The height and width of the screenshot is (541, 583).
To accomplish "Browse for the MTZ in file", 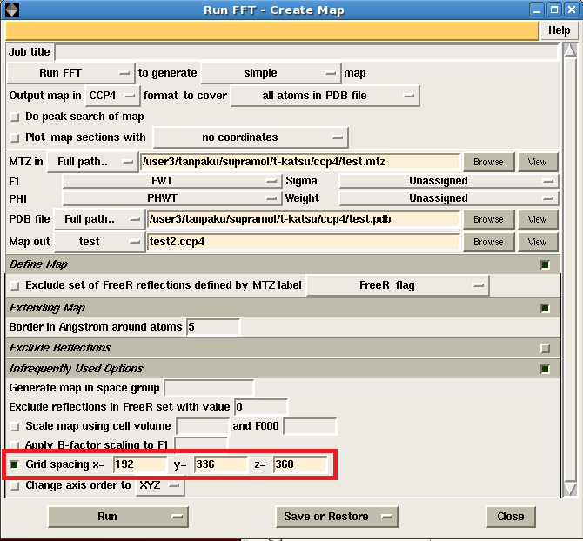I will (488, 162).
